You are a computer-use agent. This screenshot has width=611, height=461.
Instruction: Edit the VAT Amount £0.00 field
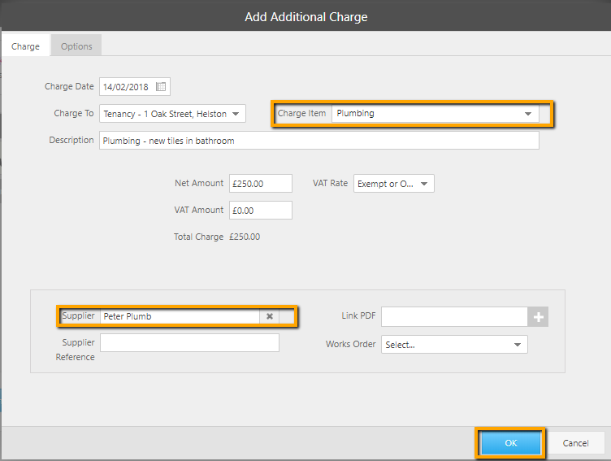pos(261,211)
